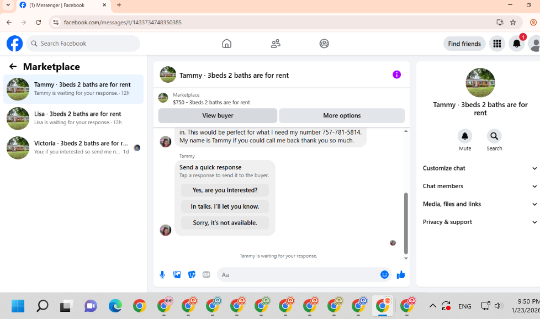Open the account profile picture menu
Image resolution: width=540 pixels, height=319 pixels.
point(535,44)
